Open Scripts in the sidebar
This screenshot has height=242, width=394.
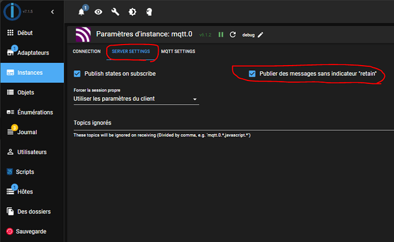click(x=25, y=172)
